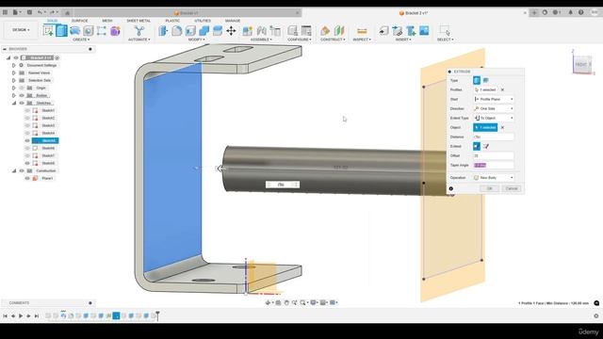603x339 pixels.
Task: Click the Insert Canvas image icon
Action: pos(424,30)
